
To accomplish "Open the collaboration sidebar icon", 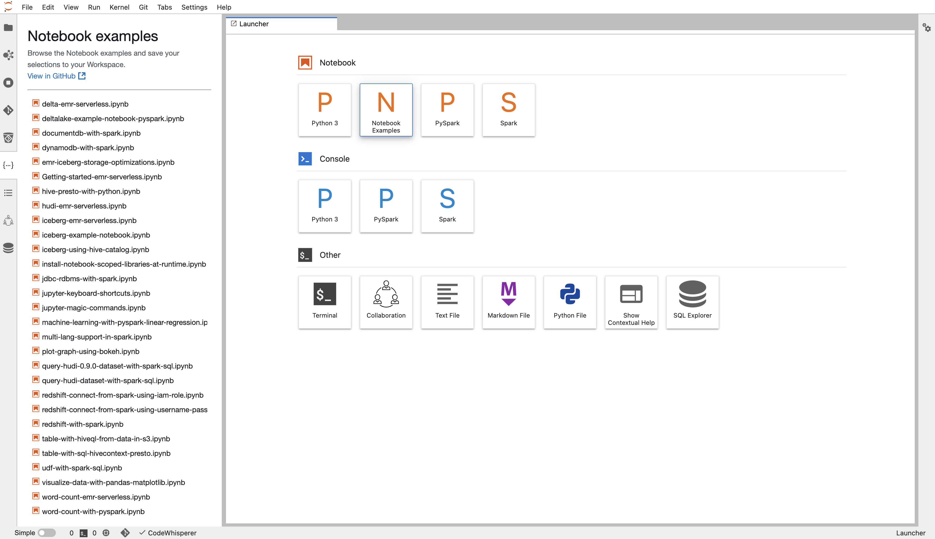I will click(x=8, y=221).
